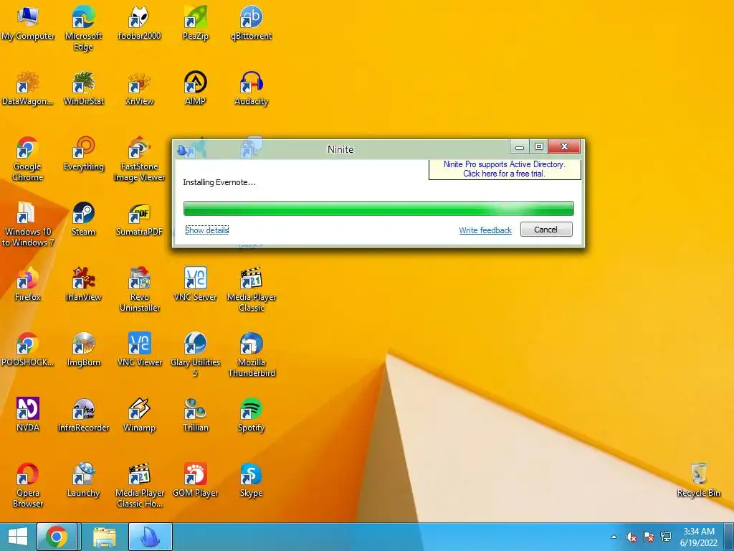Click the IrfanView desktop icon
The image size is (734, 551).
[83, 284]
